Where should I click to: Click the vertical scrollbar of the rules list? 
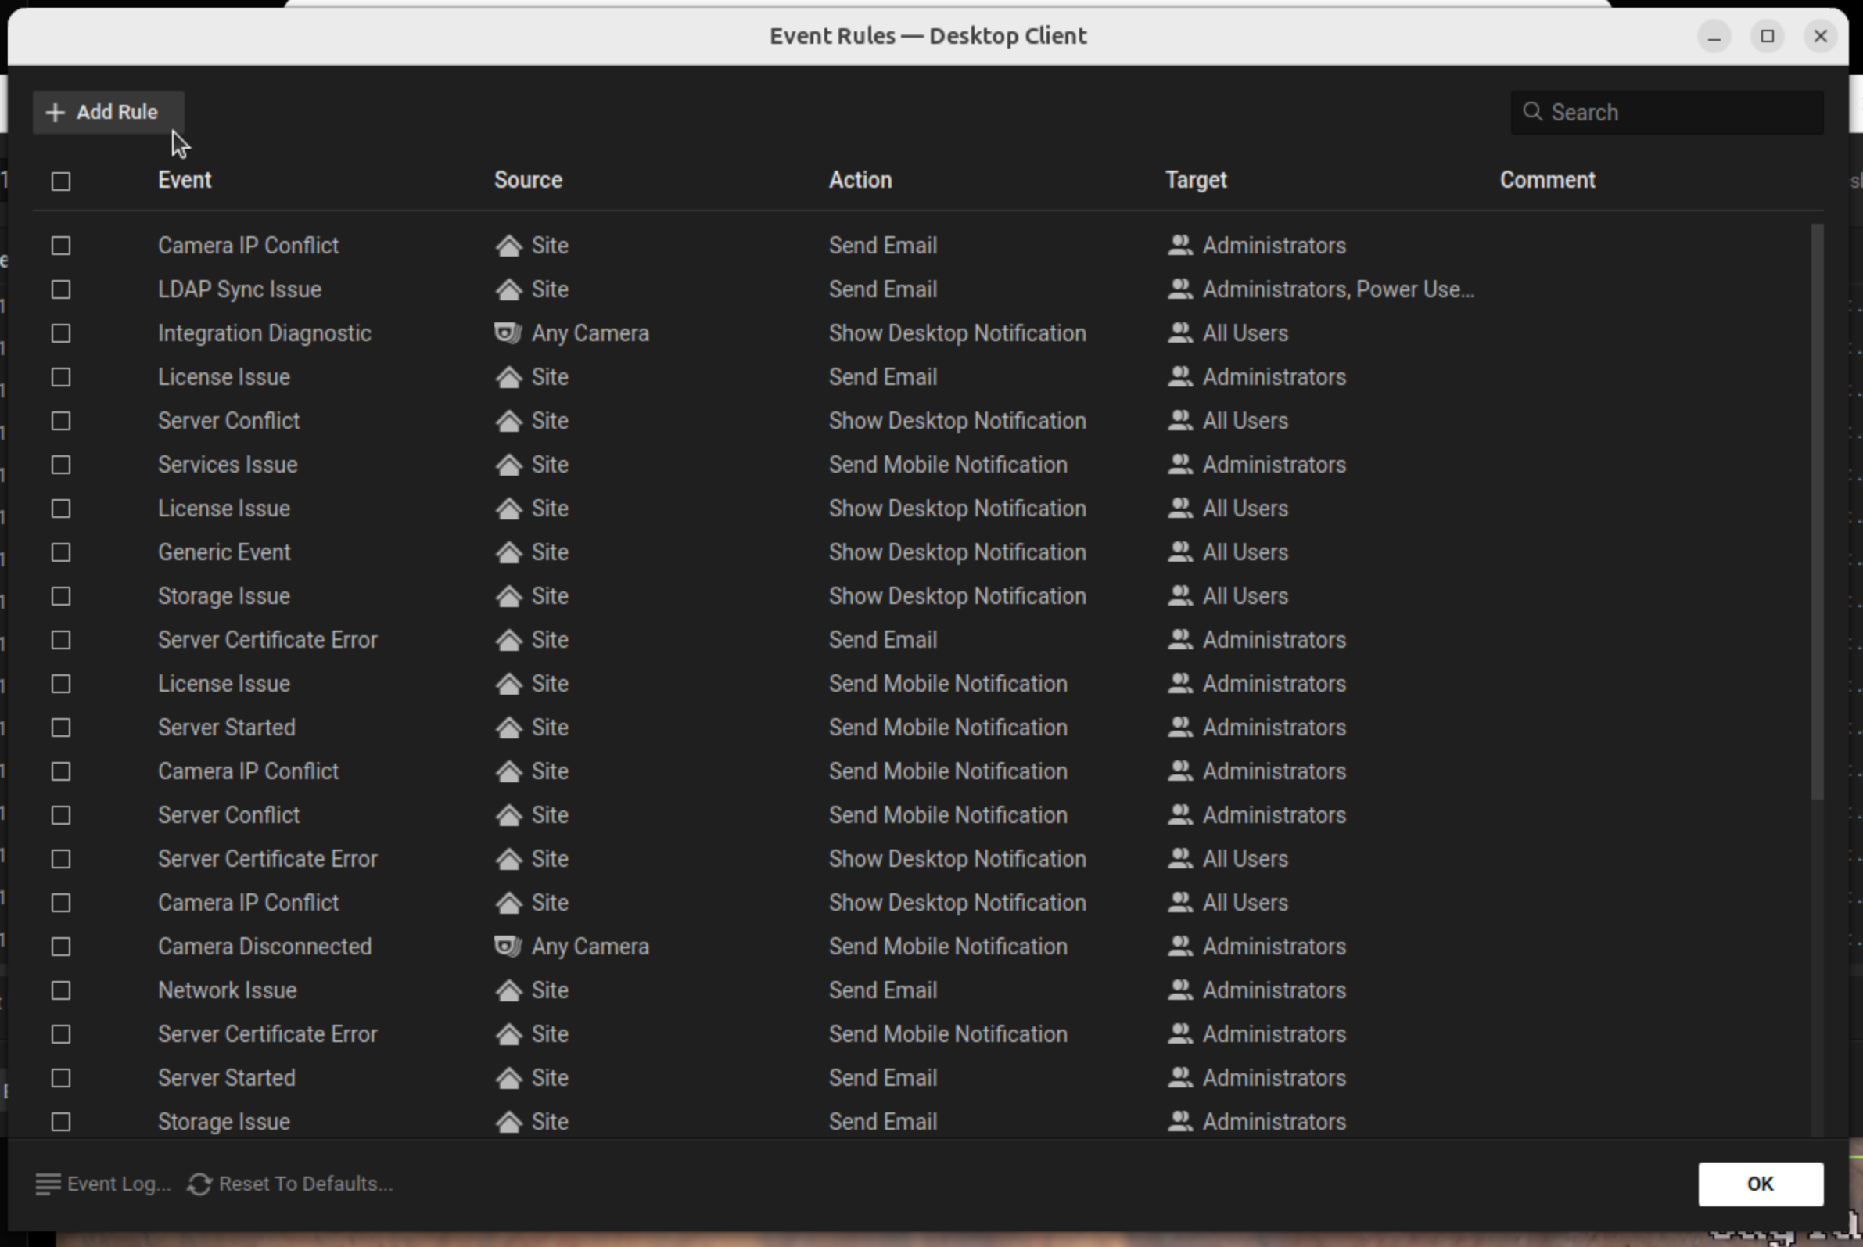(x=1816, y=509)
